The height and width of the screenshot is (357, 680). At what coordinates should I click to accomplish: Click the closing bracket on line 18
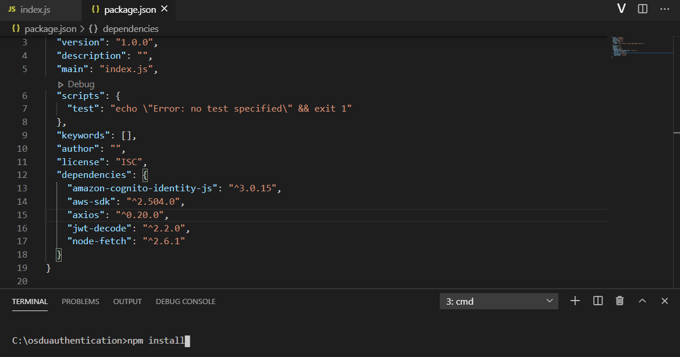pos(59,254)
